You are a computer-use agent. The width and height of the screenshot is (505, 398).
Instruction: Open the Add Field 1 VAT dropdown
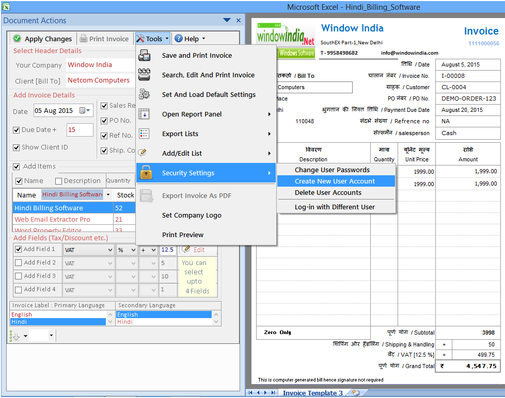tap(110, 250)
